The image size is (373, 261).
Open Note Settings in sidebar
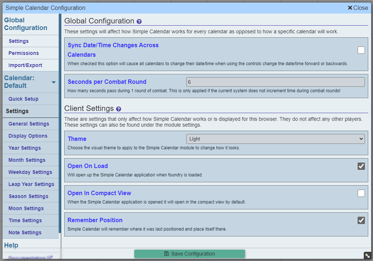(25, 233)
